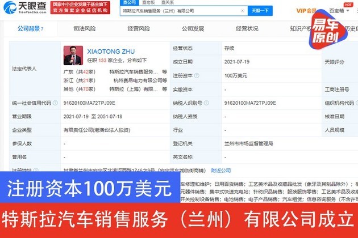The image size is (358, 238).
Task: Select the 查老板 search tab
Action: point(148,2)
